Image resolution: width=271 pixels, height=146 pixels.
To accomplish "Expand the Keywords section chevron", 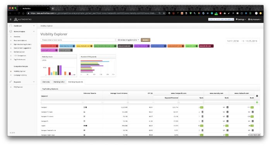I will point(34,82).
